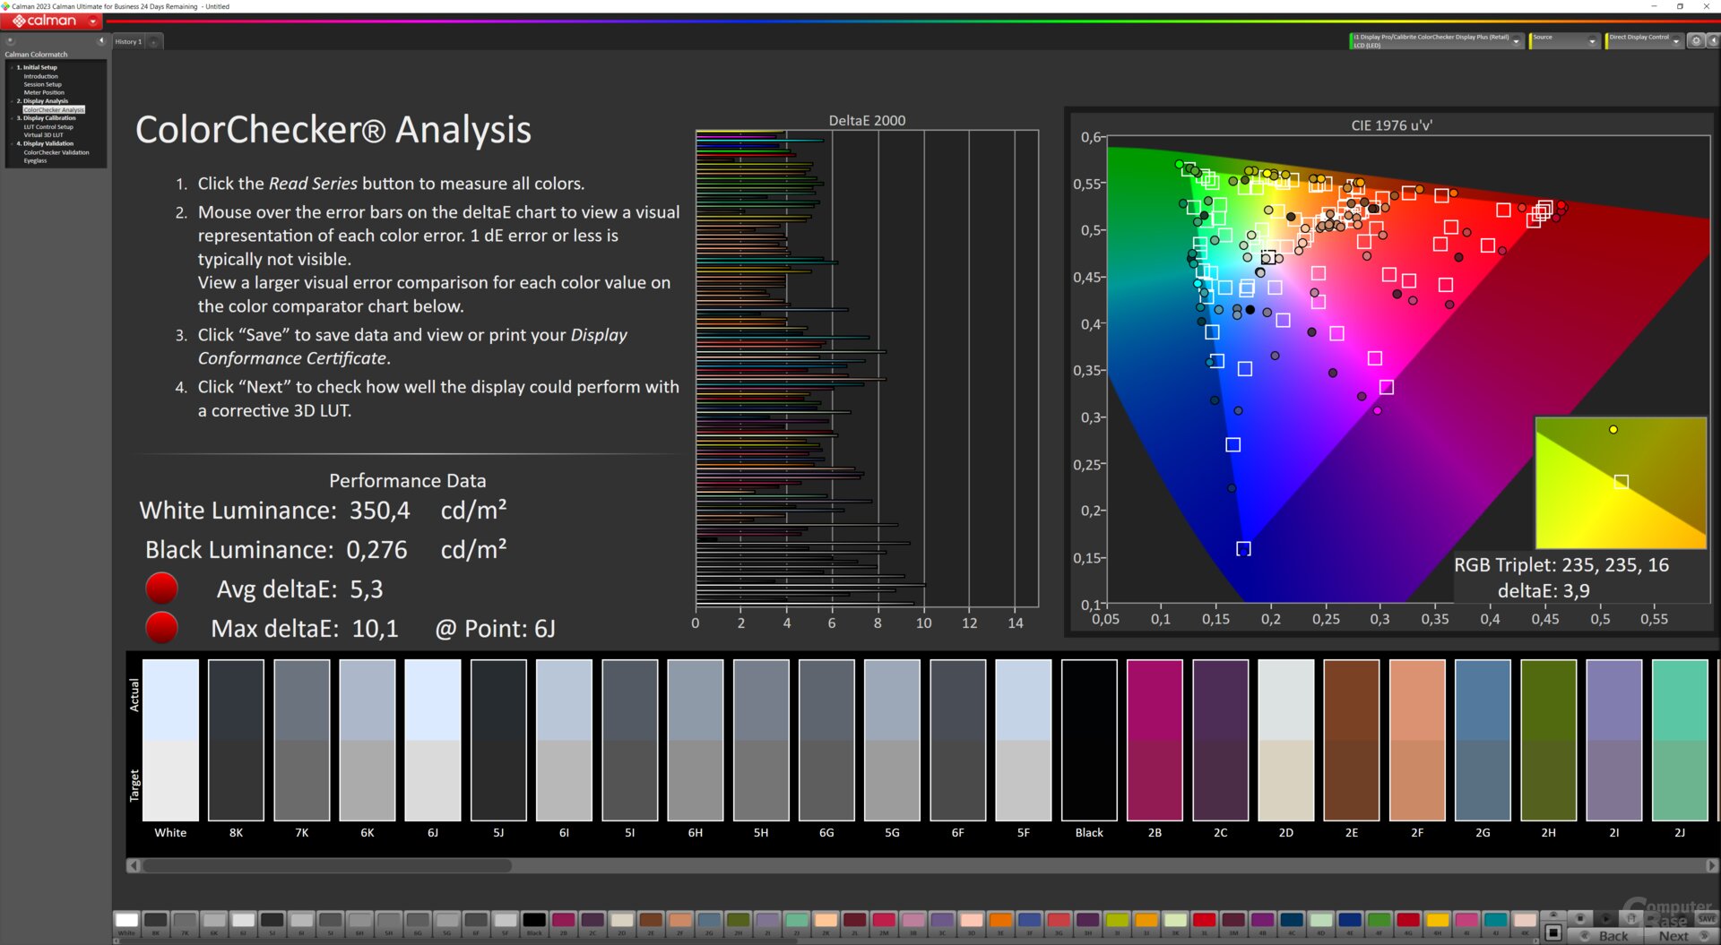Click the Read Series play icon
The image size is (1721, 945).
coord(1606,918)
